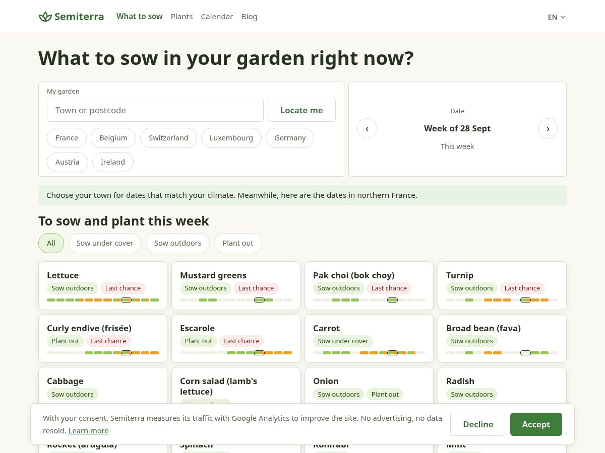The image size is (605, 453).
Task: Select the All filter
Action: [x=51, y=243]
